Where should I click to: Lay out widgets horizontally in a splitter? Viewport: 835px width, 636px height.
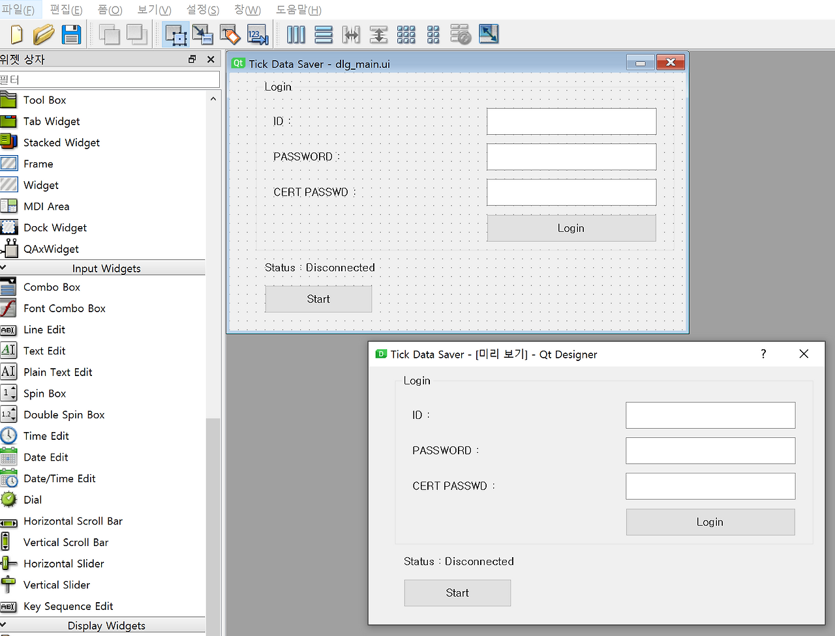(351, 35)
